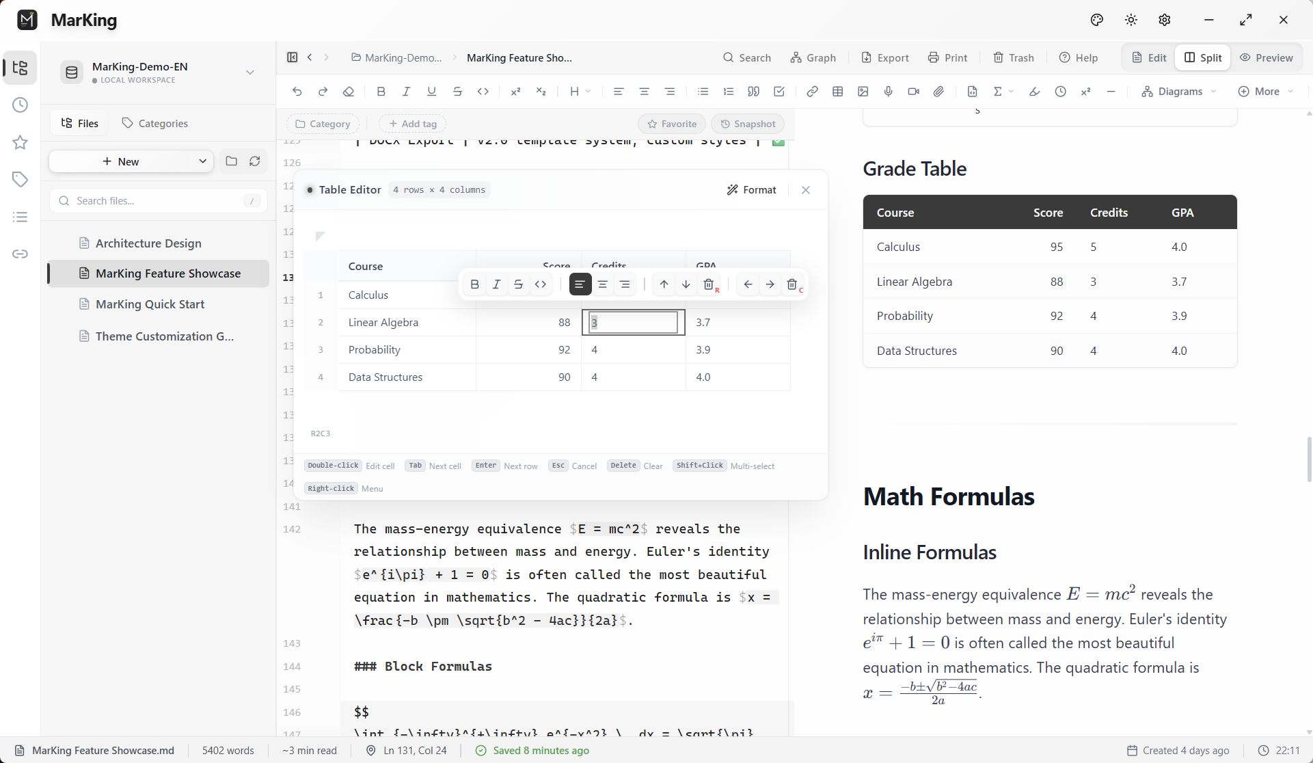Open the Category selector
Viewport: 1313px width, 763px height.
(x=323, y=124)
